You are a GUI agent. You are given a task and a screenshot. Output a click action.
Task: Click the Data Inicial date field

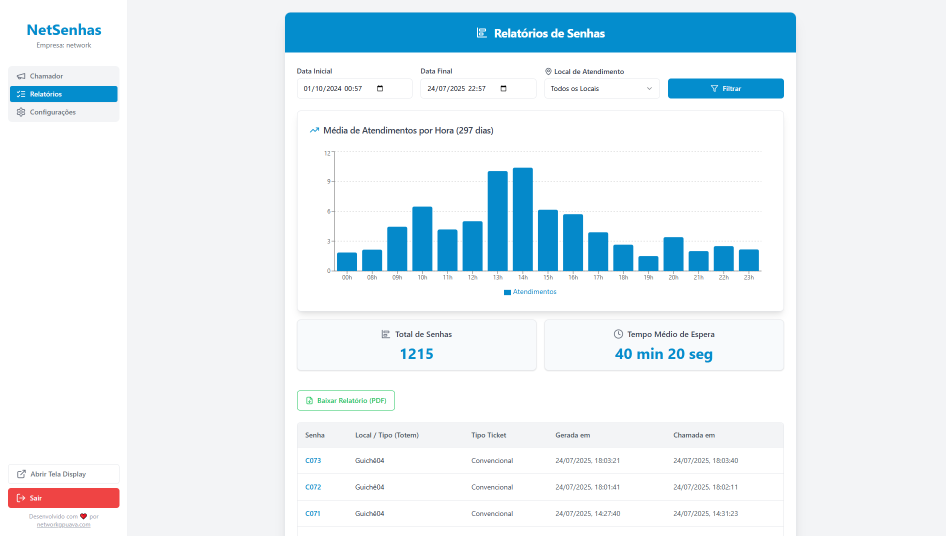354,88
